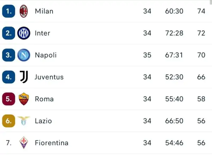
Task: Click the Napoli club badge
Action: click(x=24, y=55)
